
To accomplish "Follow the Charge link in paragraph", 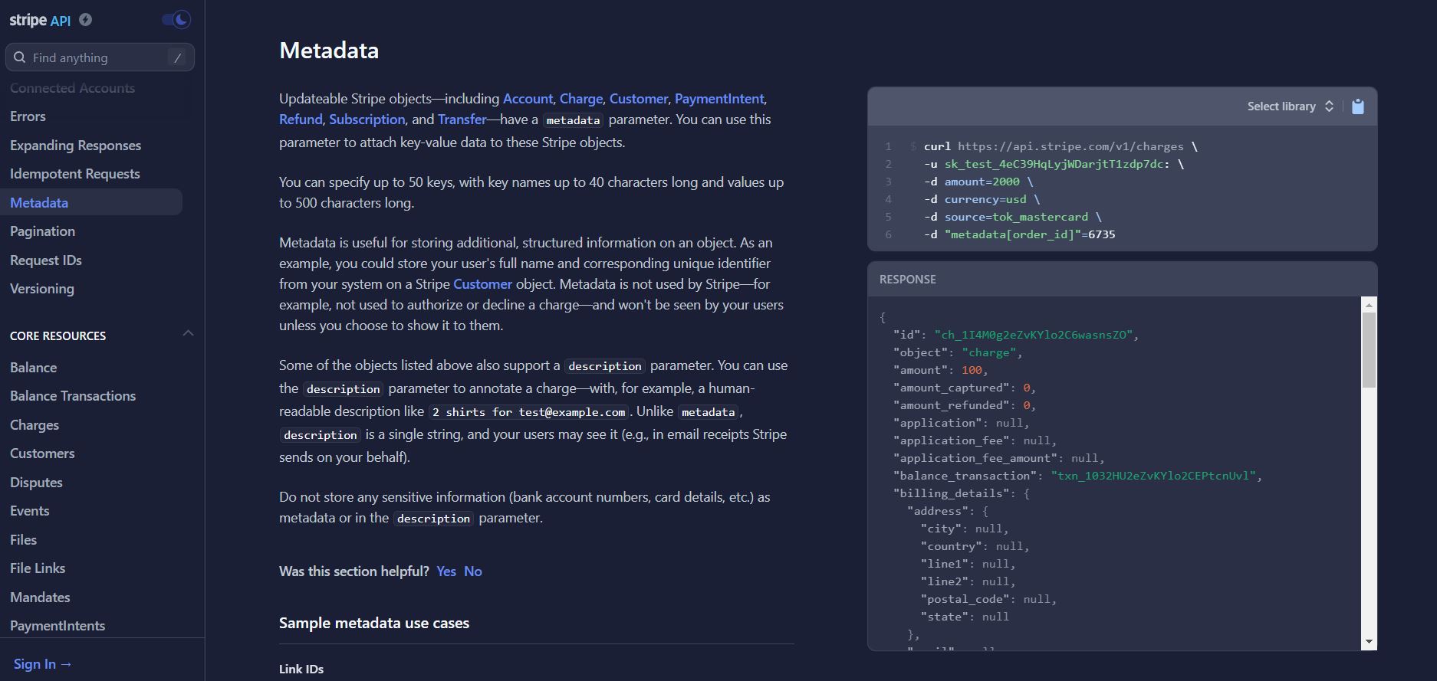I will coord(581,99).
